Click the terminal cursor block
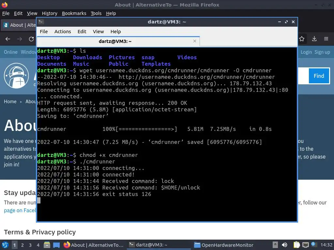The height and width of the screenshot is (250, 334). coord(39,201)
